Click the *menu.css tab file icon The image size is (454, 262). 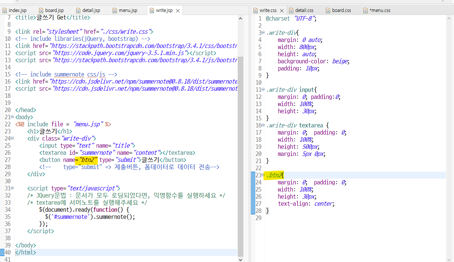[366, 10]
